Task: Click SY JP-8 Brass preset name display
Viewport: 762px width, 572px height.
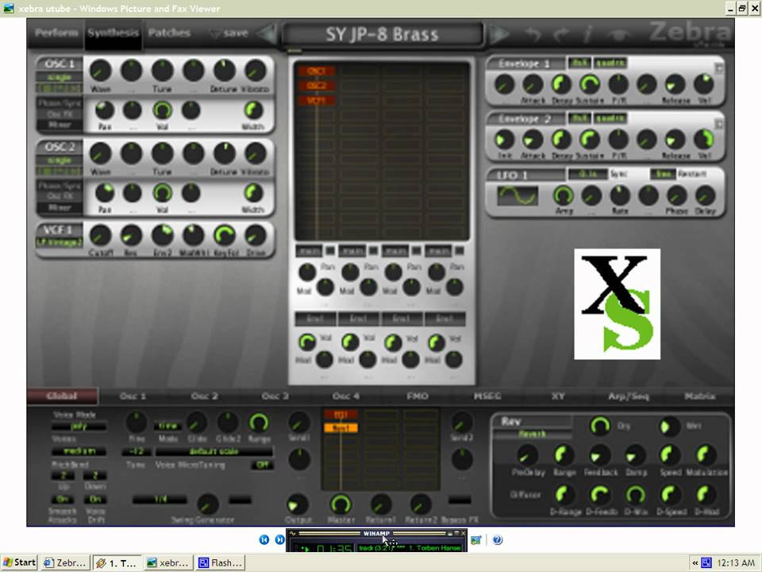Action: pyautogui.click(x=382, y=34)
